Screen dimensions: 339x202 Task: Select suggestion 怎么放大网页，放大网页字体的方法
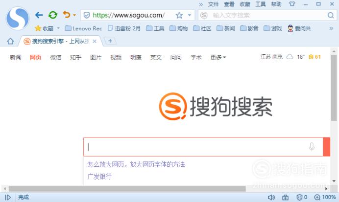[x=136, y=164]
